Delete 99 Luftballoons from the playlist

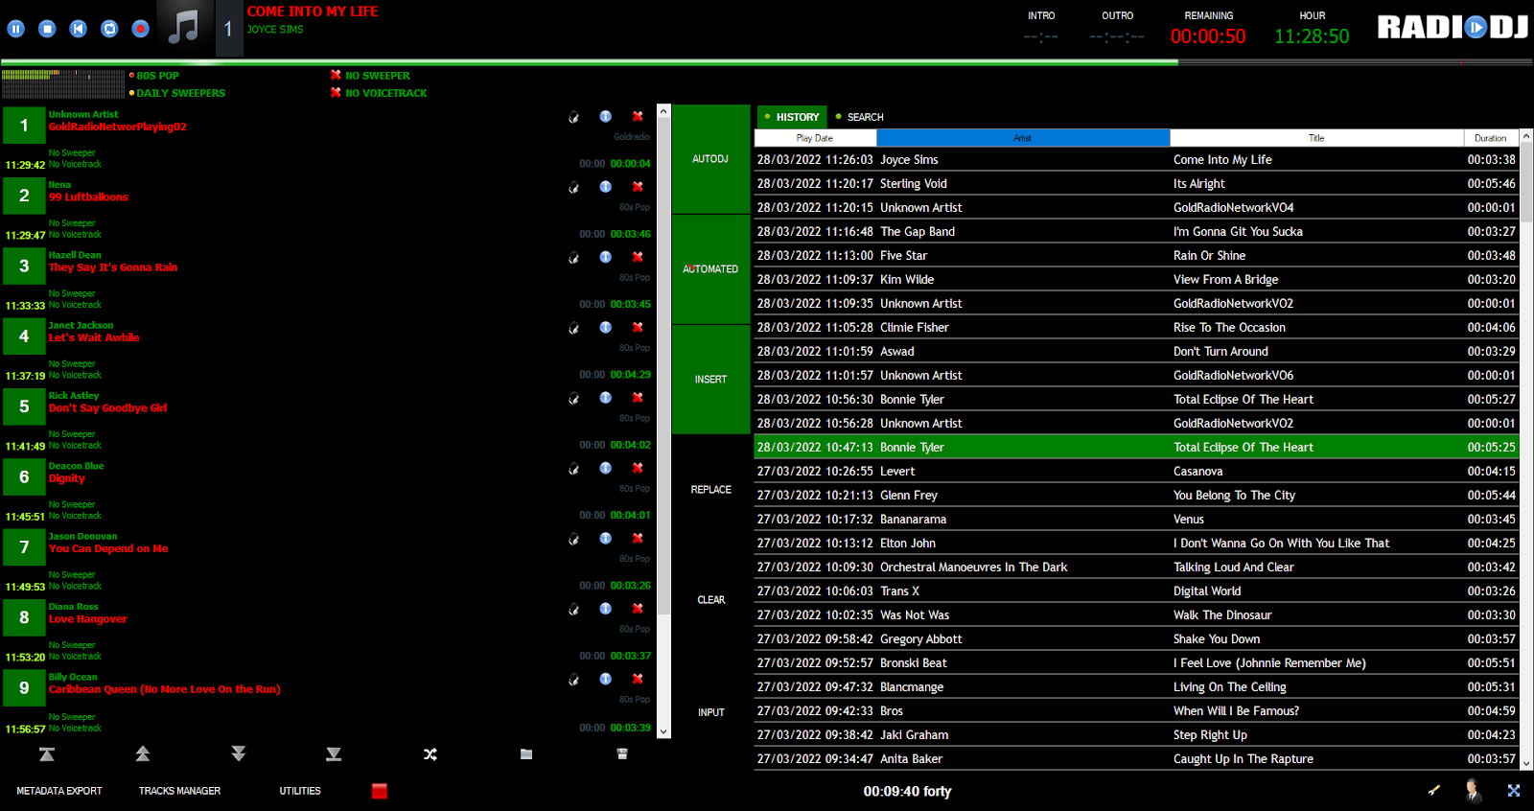[x=638, y=187]
